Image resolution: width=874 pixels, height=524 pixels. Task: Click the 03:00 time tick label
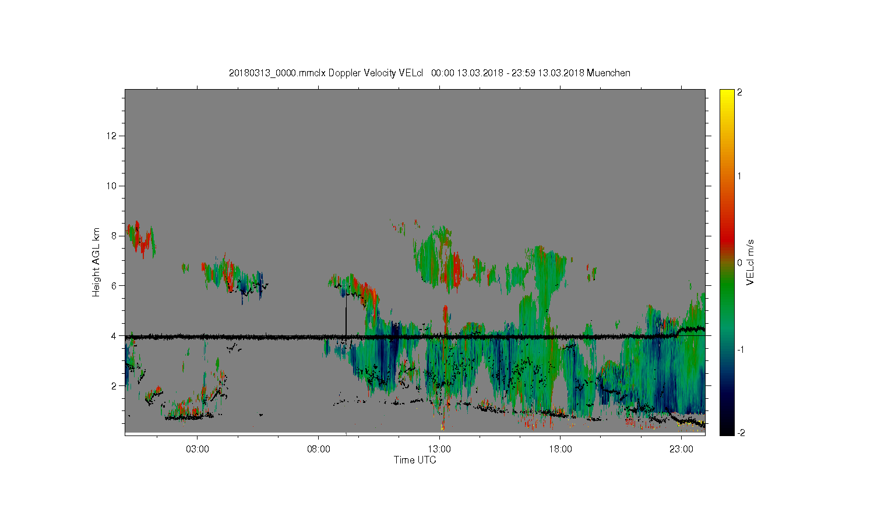tap(198, 449)
